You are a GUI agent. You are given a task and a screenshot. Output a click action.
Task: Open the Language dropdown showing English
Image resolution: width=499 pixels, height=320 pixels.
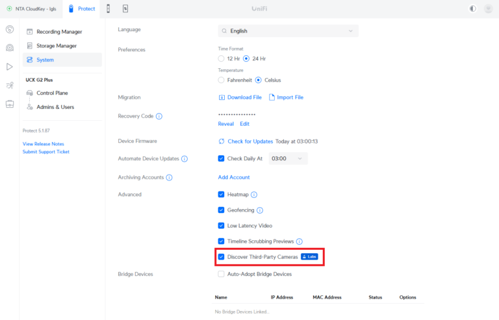[x=288, y=31]
